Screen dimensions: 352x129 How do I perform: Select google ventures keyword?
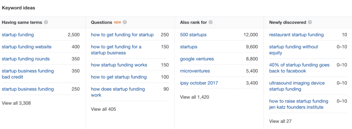(197, 59)
